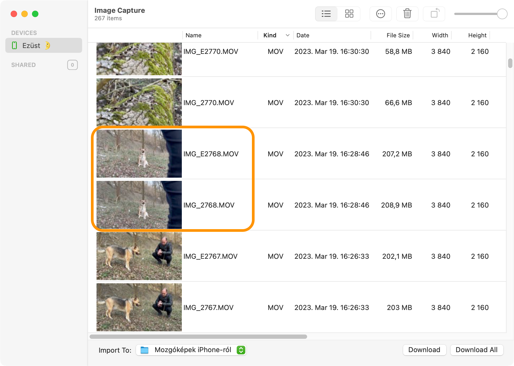Click file name IMG_2767.MOV
The width and height of the screenshot is (514, 366).
point(208,308)
